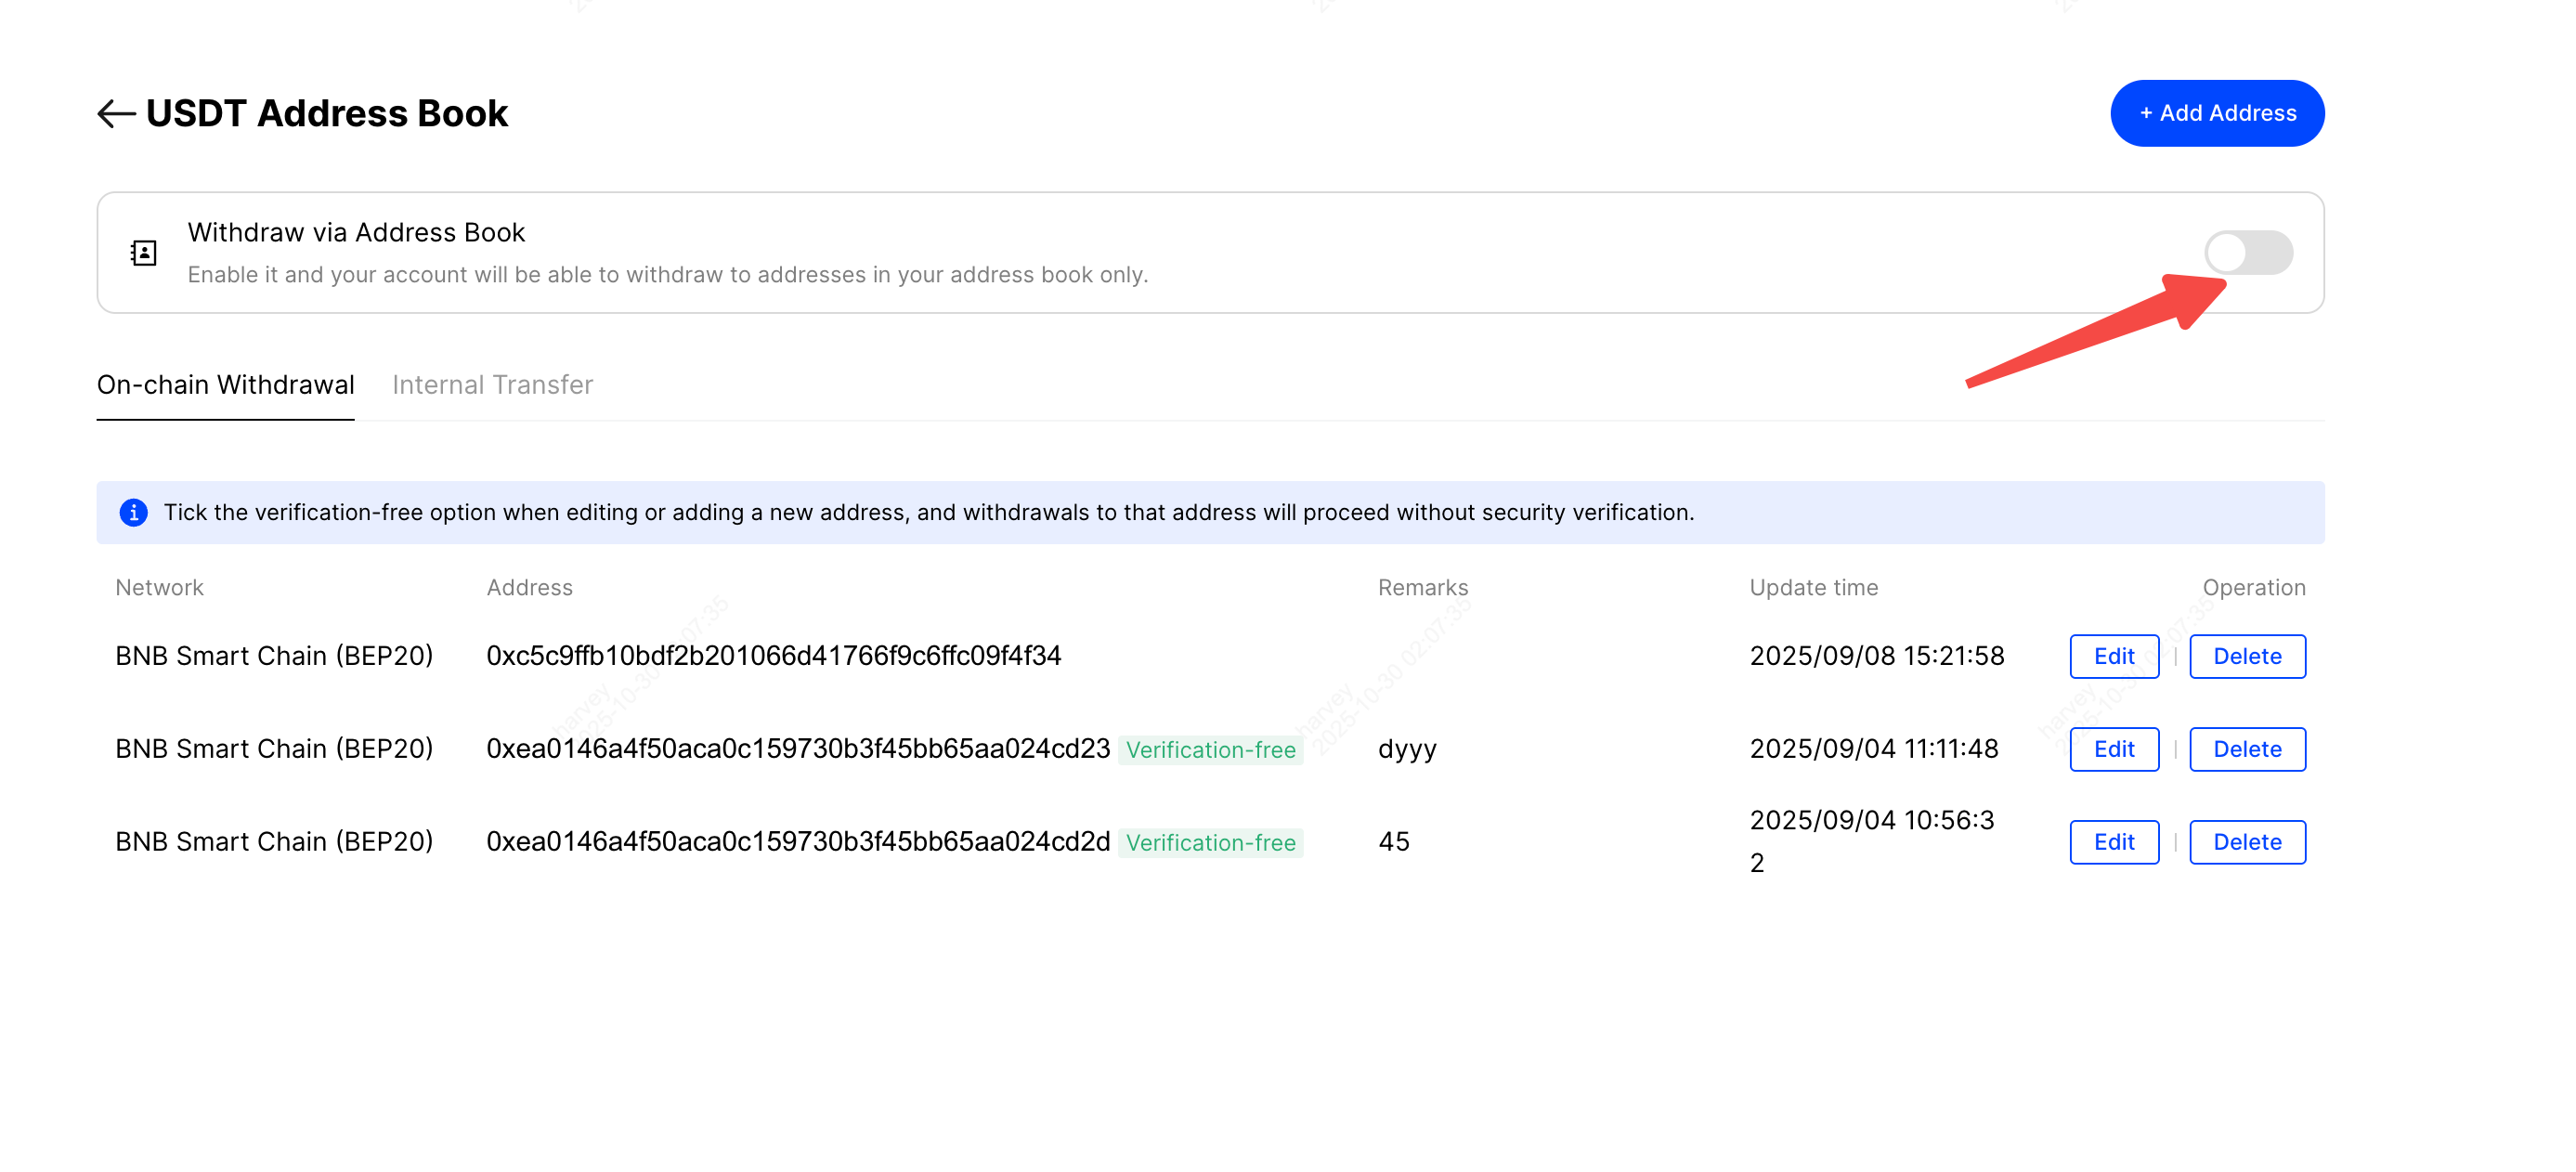This screenshot has width=2576, height=1172.
Task: Select the Verification-free badge next to address ending cd2d
Action: (x=1212, y=843)
